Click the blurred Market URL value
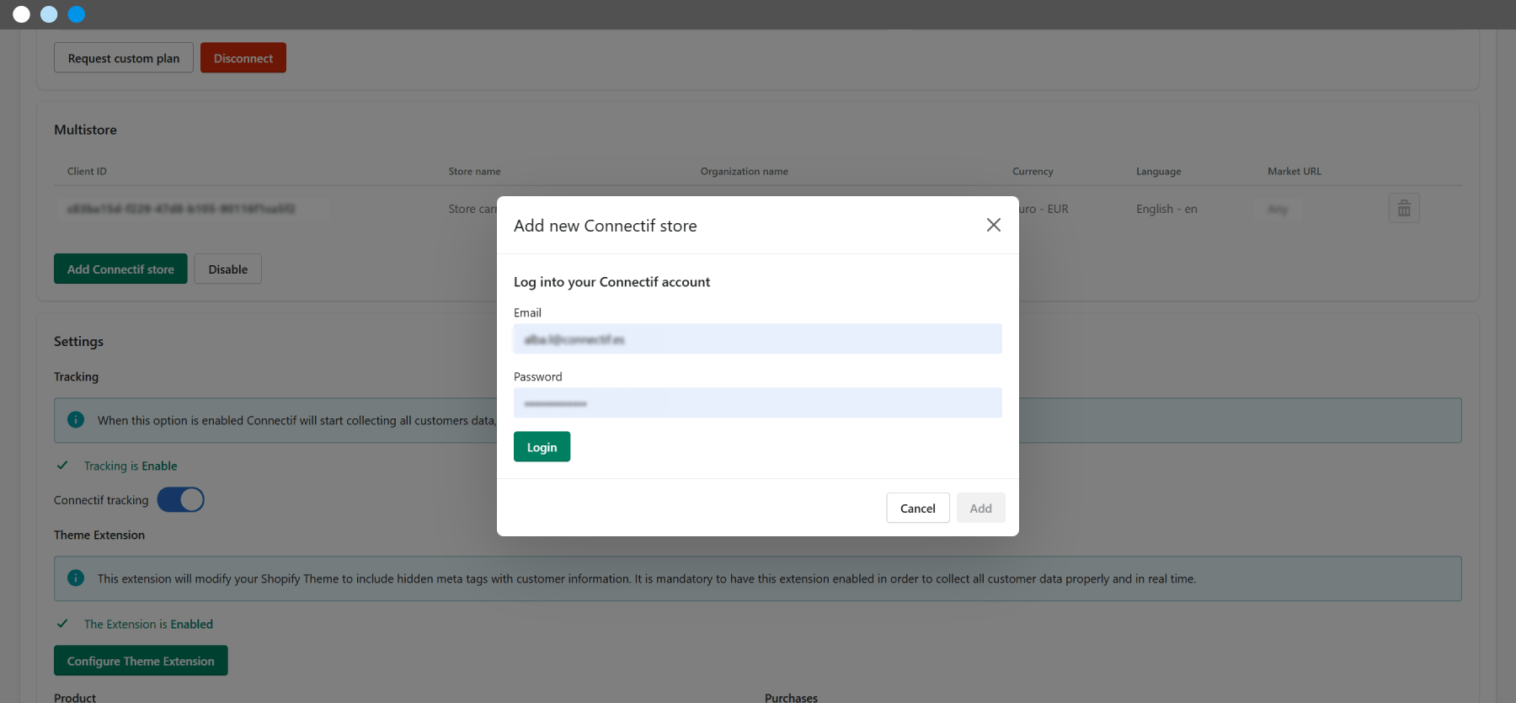Viewport: 1516px width, 703px height. point(1278,209)
